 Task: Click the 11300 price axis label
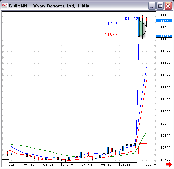point(166,75)
